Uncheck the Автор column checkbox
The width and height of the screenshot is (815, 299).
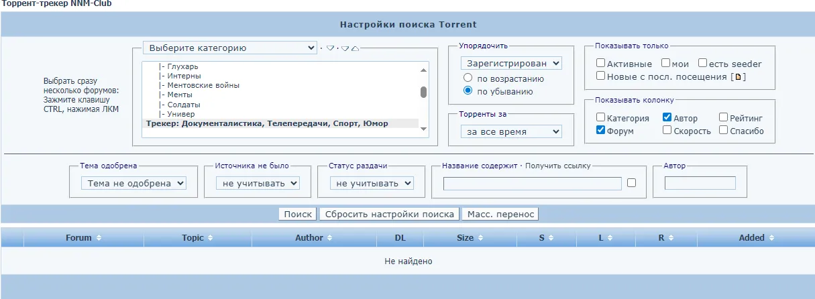(x=667, y=117)
